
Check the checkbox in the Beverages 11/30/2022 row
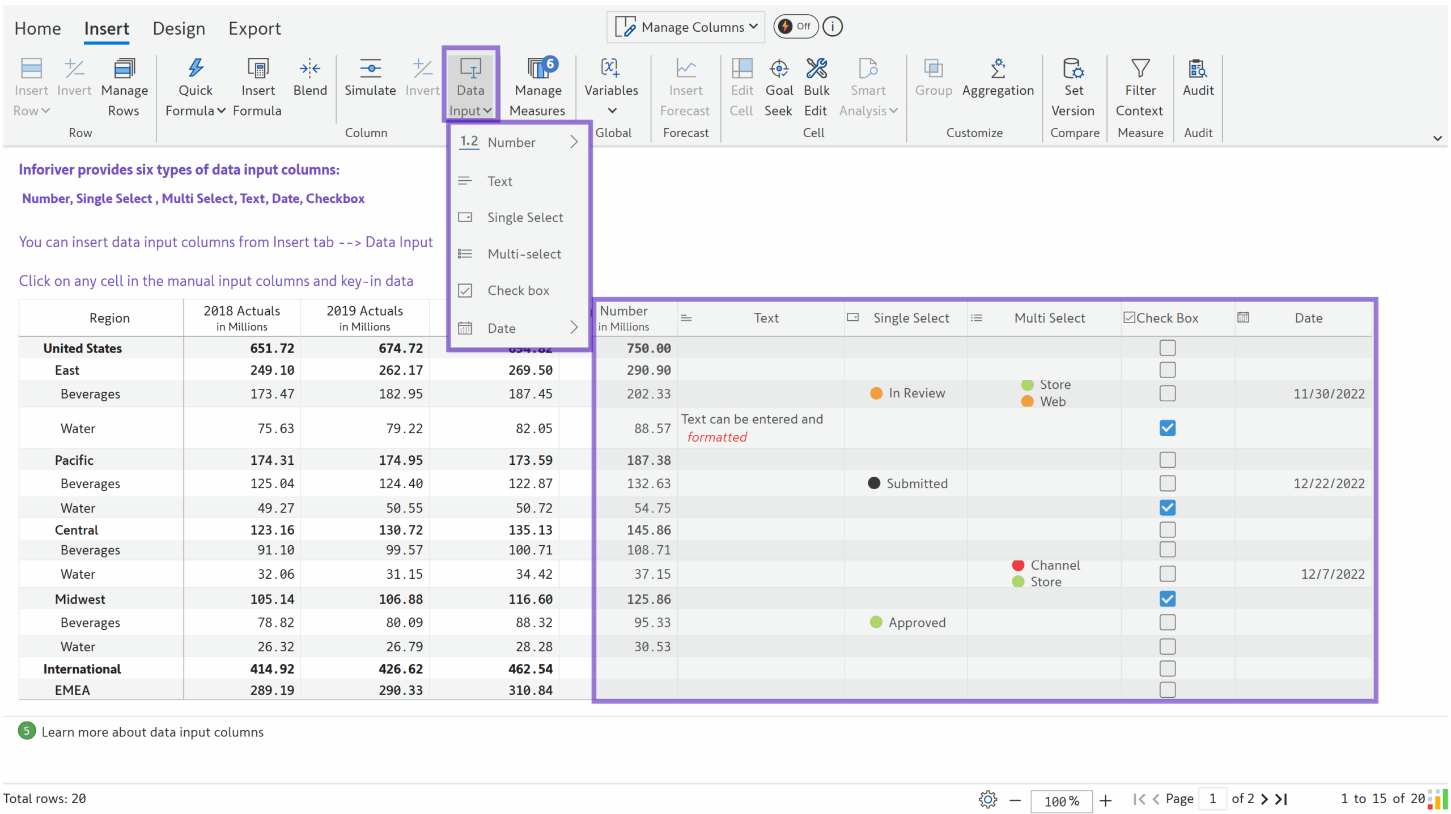(1166, 393)
